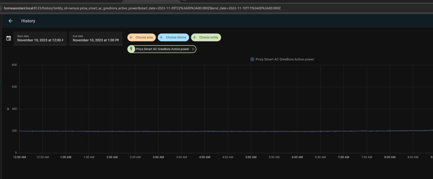Click the 3:00 AM x-axis label
This screenshot has width=433, height=179.
(158, 157)
